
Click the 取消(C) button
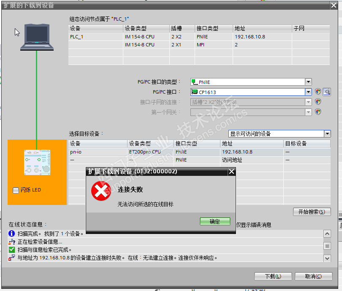[313, 276]
